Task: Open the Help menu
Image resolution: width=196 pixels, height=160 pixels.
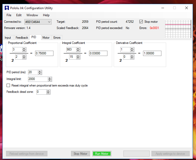Action: (x=46, y=15)
